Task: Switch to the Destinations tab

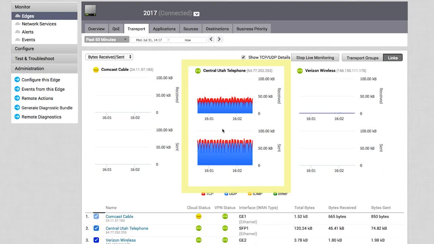Action: (217, 29)
